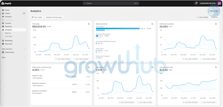This screenshot has width=223, height=107.
Task: Expand the Sales channels section
Action: (13, 49)
